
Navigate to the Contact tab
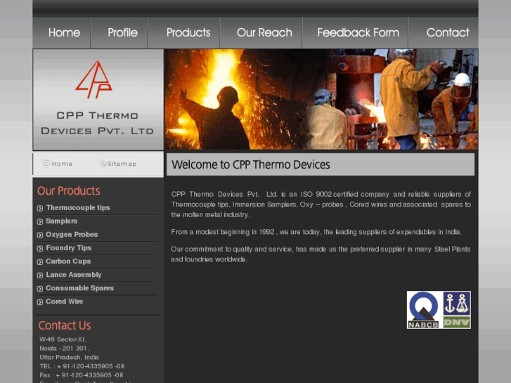pyautogui.click(x=448, y=32)
